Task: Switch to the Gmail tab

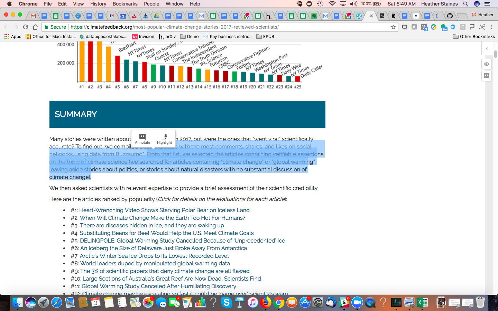Action: 33,16
